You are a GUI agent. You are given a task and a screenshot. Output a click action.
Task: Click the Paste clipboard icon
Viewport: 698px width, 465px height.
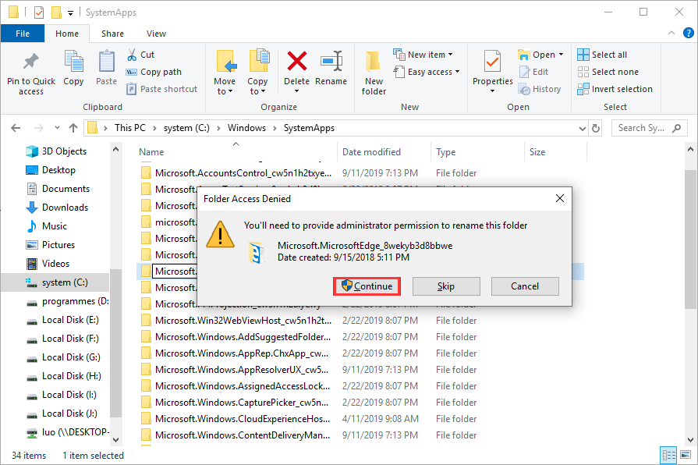(x=106, y=62)
